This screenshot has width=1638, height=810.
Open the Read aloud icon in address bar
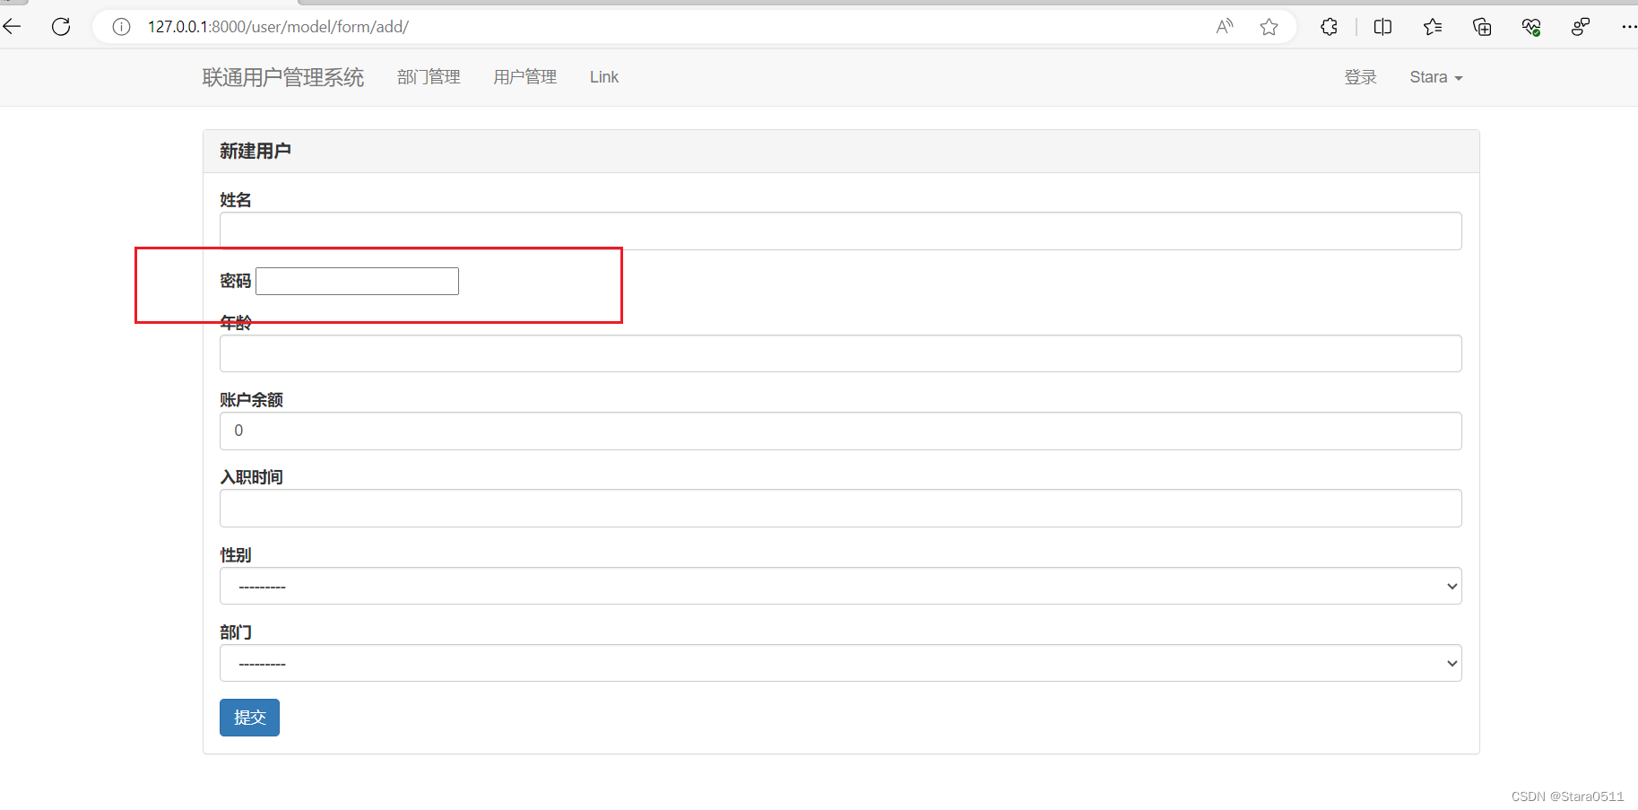1225,27
